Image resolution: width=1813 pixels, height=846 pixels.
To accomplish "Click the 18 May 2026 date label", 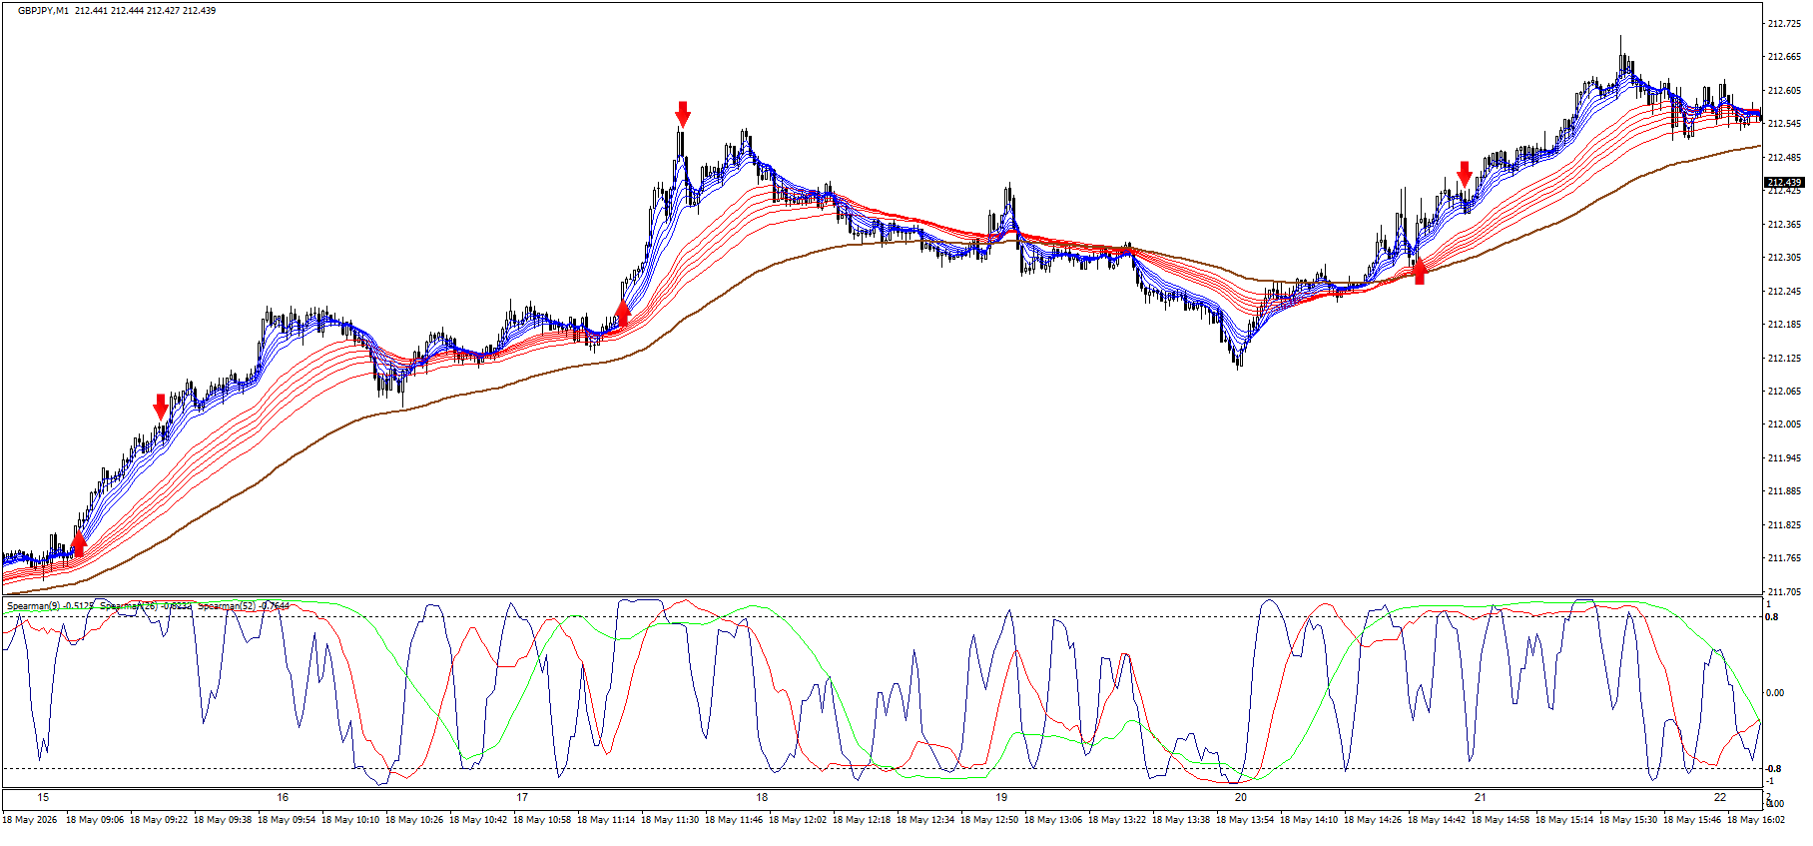I will [30, 820].
